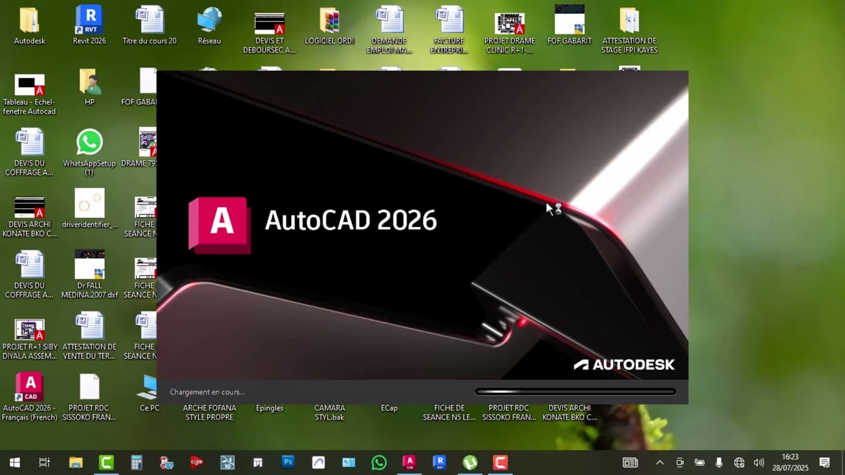Screen dimensions: 845x475
Task: Open the LOGICIEL ORDI archive
Action: click(329, 25)
